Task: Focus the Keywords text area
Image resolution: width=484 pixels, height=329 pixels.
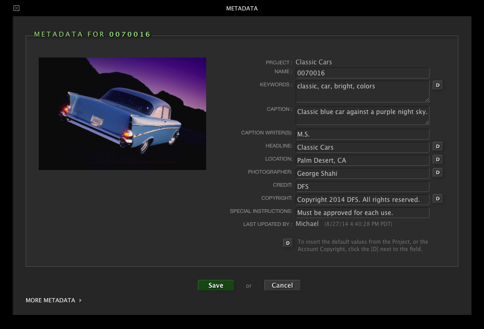Action: click(362, 92)
